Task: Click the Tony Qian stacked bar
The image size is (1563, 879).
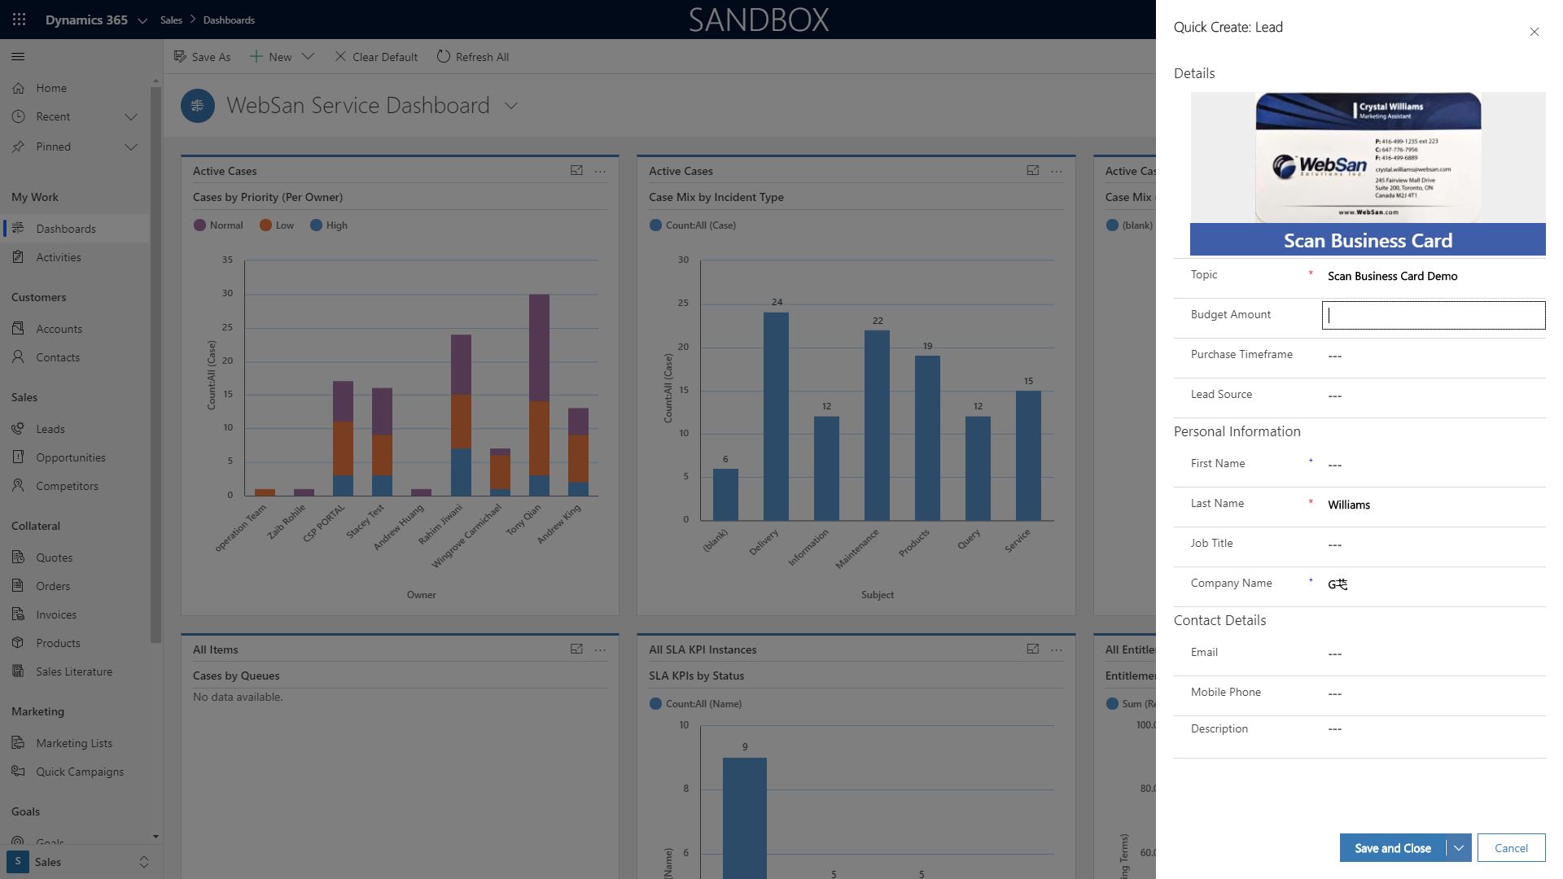Action: [539, 395]
